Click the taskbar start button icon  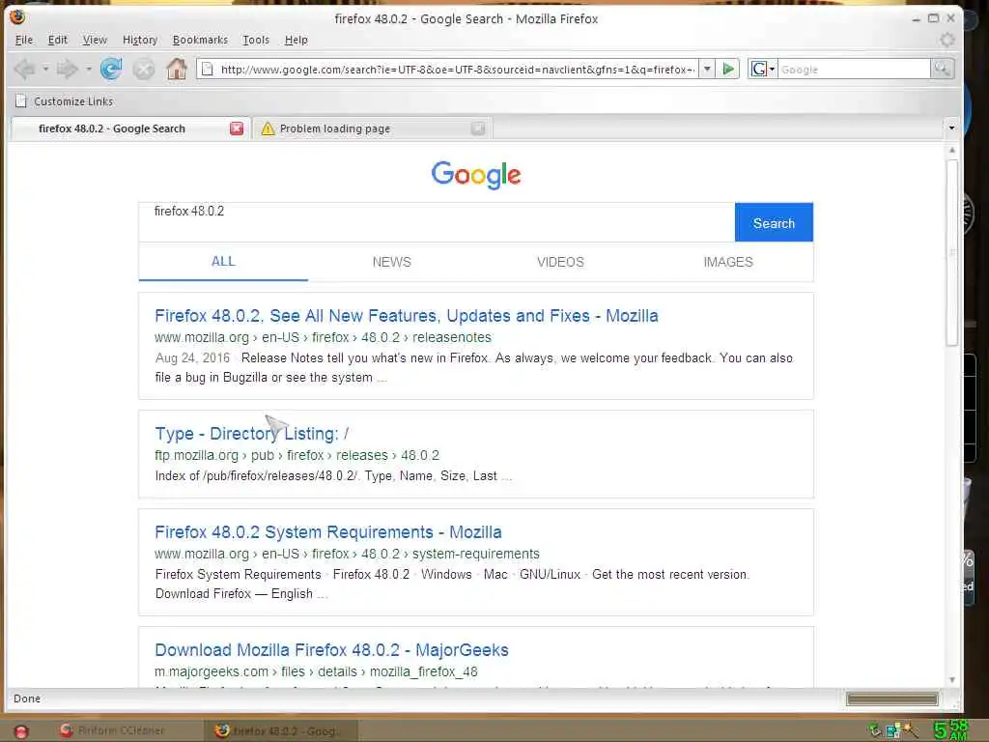20,730
